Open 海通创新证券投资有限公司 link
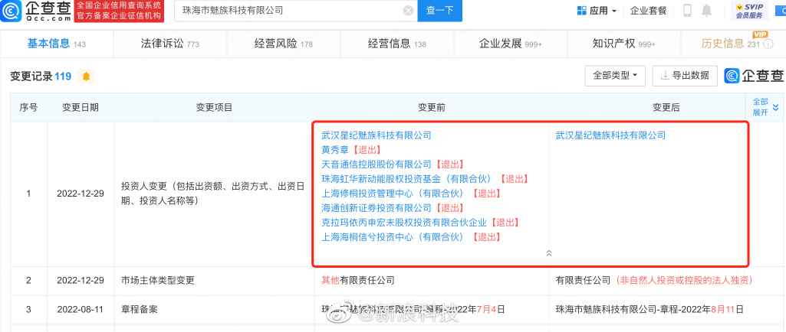This screenshot has height=332, width=786. (x=377, y=207)
